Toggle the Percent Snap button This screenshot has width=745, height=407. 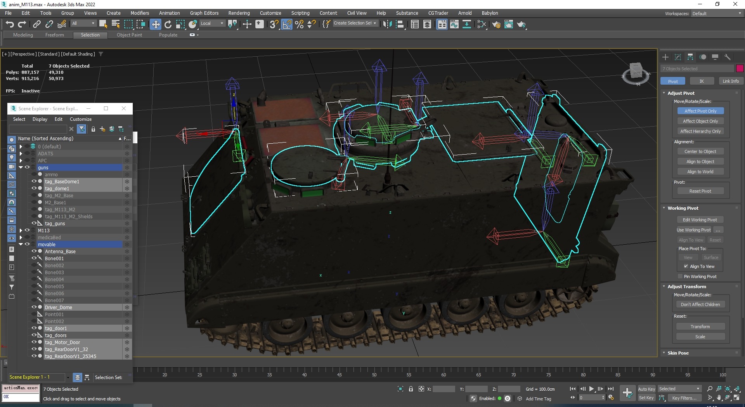[x=299, y=24]
